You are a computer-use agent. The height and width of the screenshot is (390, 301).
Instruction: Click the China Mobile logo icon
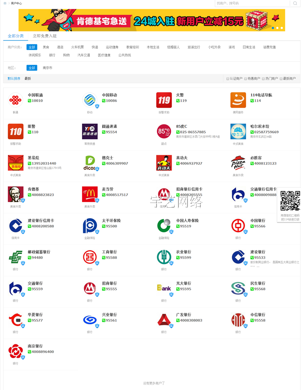[x=89, y=100]
